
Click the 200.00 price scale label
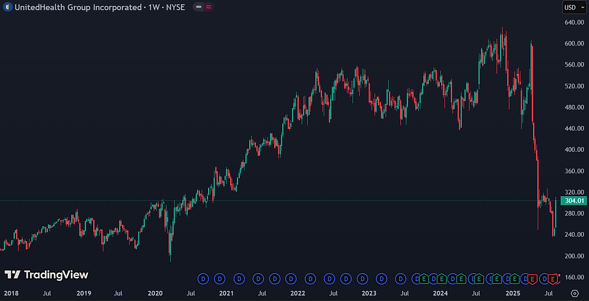pyautogui.click(x=575, y=256)
